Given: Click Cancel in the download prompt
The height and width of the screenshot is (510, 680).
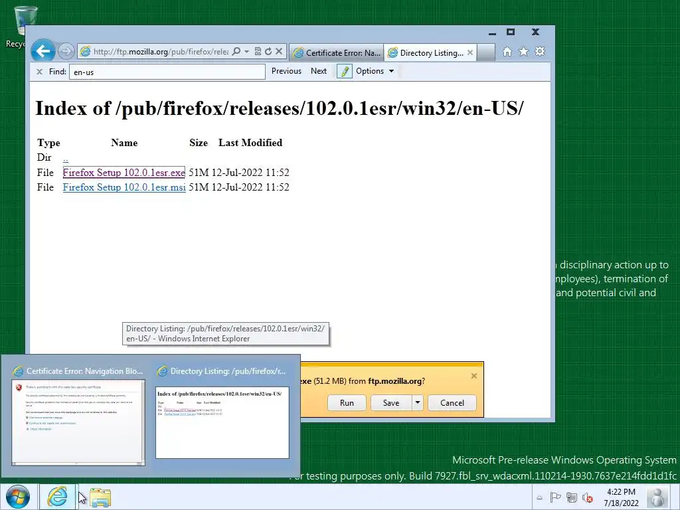Looking at the screenshot, I should click(x=452, y=403).
